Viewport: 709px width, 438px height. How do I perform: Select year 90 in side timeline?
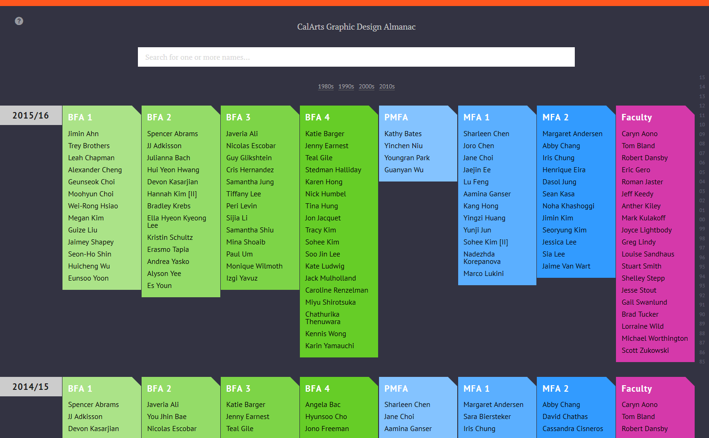click(x=702, y=314)
